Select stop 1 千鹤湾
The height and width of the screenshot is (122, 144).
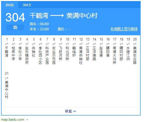[x=7, y=52]
